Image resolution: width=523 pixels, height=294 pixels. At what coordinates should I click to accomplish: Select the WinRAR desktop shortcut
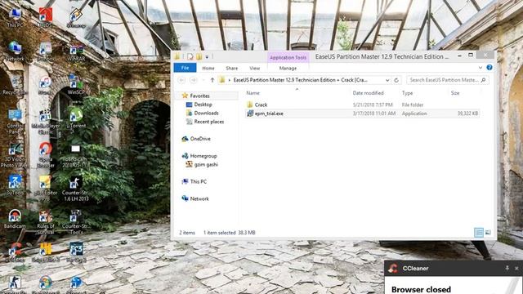pyautogui.click(x=76, y=51)
